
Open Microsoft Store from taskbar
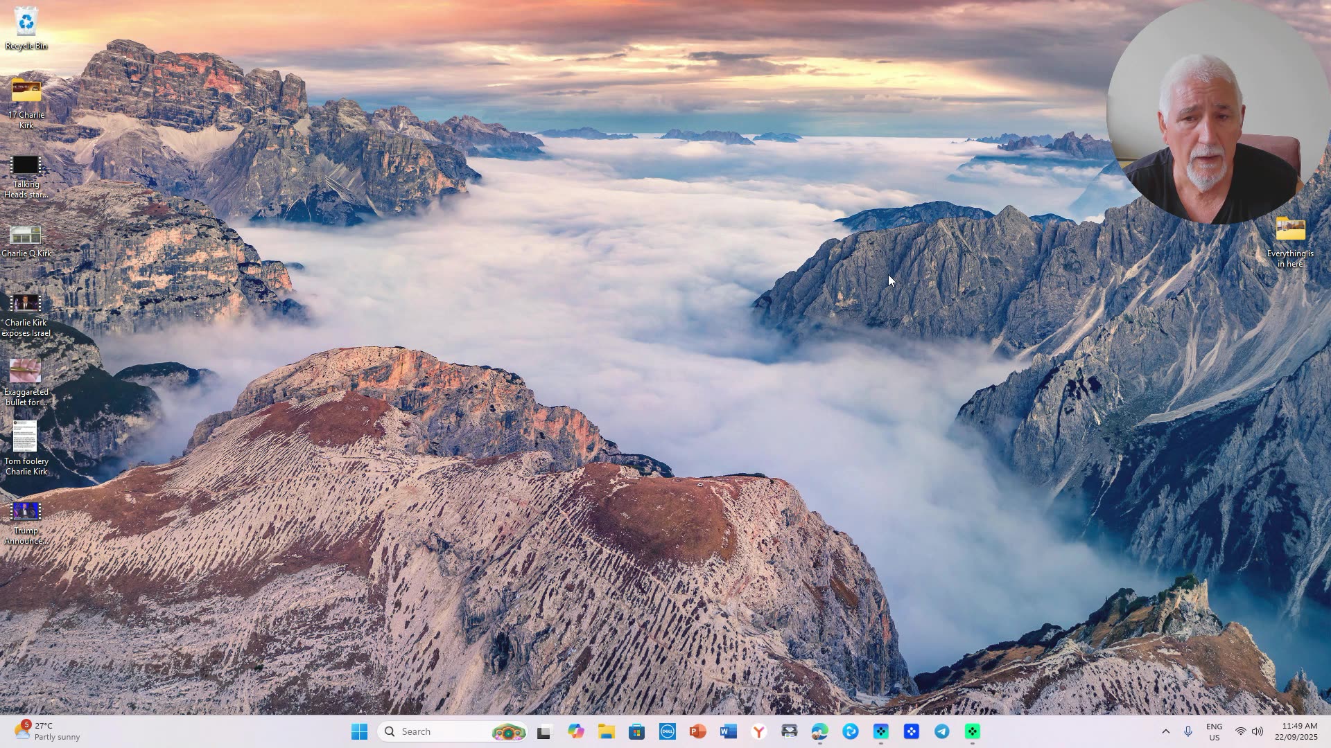coord(636,731)
